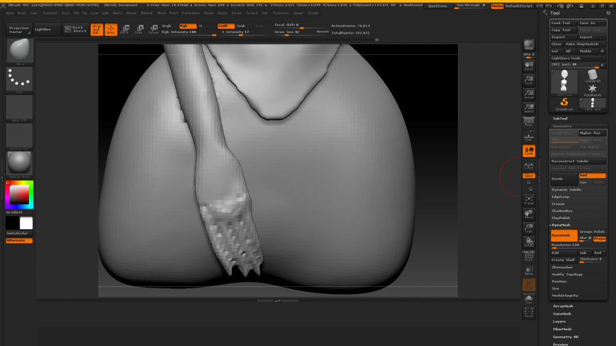The height and width of the screenshot is (346, 616).
Task: Expand Dynamic Subdiv subsection
Action: (567, 190)
